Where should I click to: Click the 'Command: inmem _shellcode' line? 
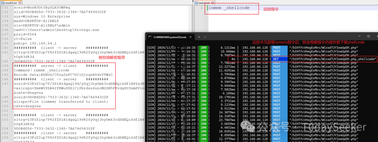tap(41, 70)
